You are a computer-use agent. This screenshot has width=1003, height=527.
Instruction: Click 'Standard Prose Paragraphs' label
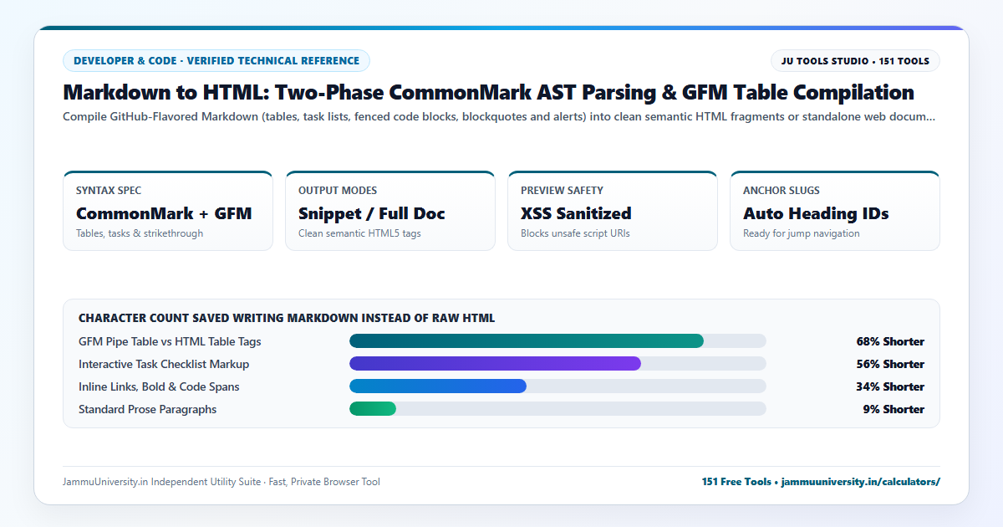pyautogui.click(x=147, y=409)
